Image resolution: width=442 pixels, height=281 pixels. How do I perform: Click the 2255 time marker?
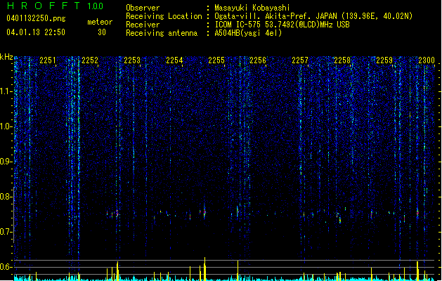[216, 60]
